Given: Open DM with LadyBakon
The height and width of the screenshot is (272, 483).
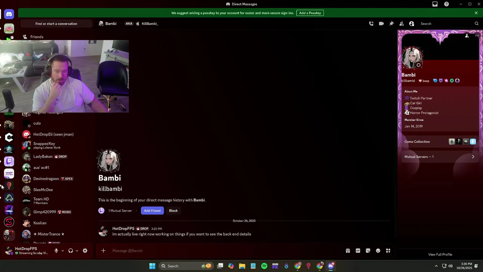Looking at the screenshot, I should [x=57, y=156].
